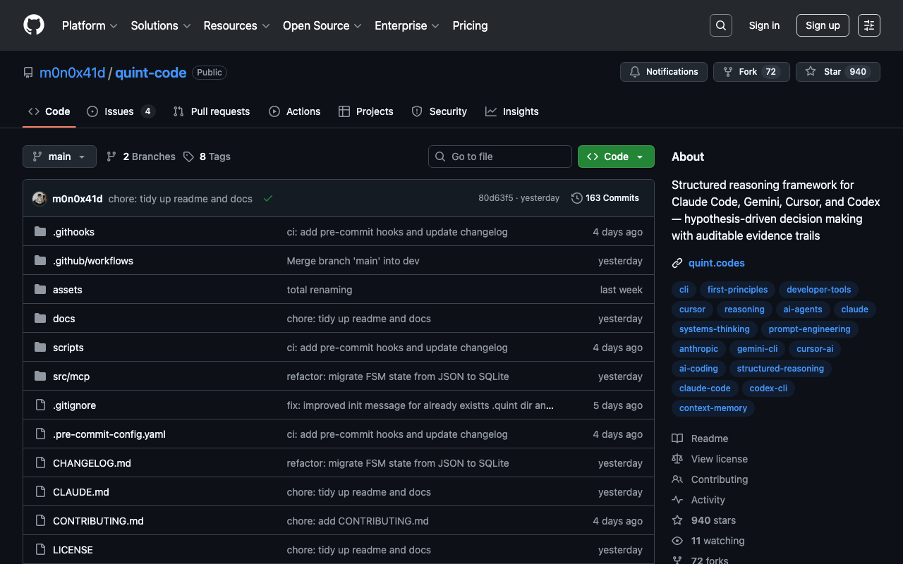The height and width of the screenshot is (564, 903).
Task: Expand the green Code dropdown button
Action: [616, 157]
